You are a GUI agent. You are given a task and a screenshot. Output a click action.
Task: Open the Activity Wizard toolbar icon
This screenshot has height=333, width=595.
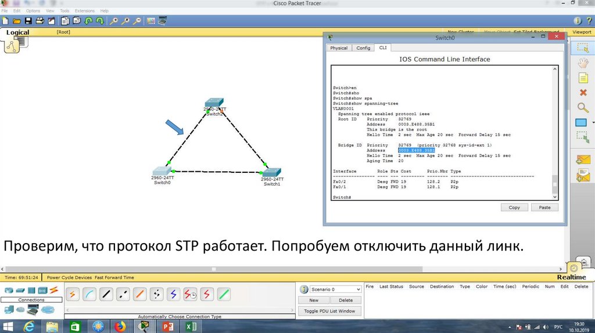pyautogui.click(x=51, y=21)
